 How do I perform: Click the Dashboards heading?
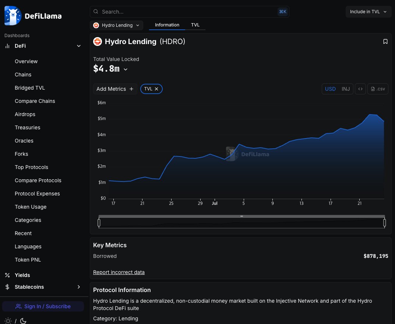coord(17,35)
